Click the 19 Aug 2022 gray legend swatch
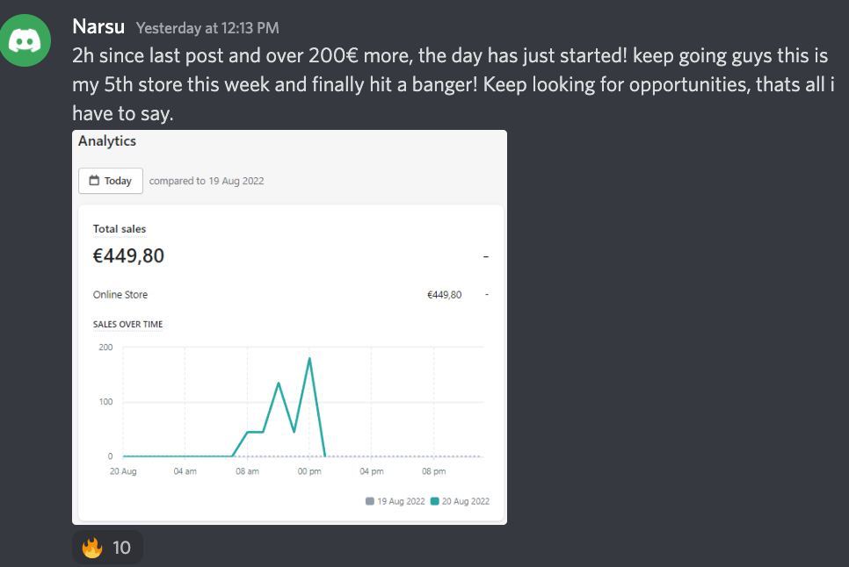Screen dimensions: 849x567 [x=370, y=501]
